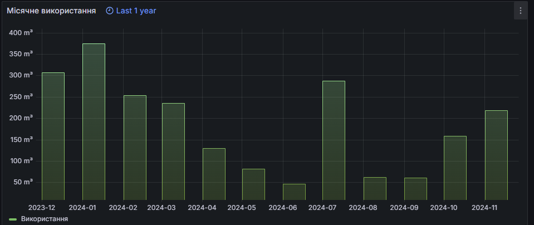
Task: Select the smallest 2024-06 bar
Action: pos(294,192)
